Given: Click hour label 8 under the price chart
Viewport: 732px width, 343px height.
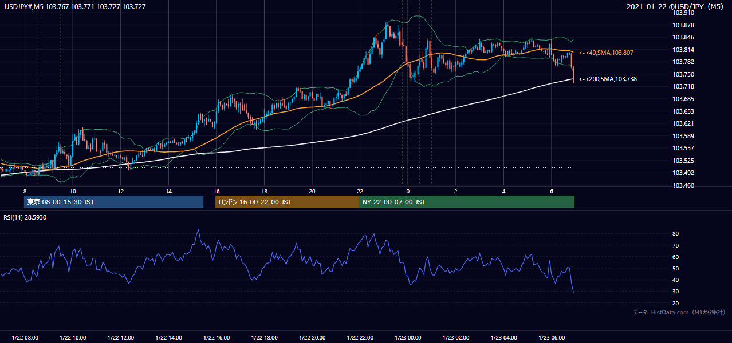Looking at the screenshot, I should point(25,190).
